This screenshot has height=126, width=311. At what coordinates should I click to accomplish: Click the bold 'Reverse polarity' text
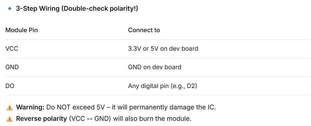click(42, 119)
